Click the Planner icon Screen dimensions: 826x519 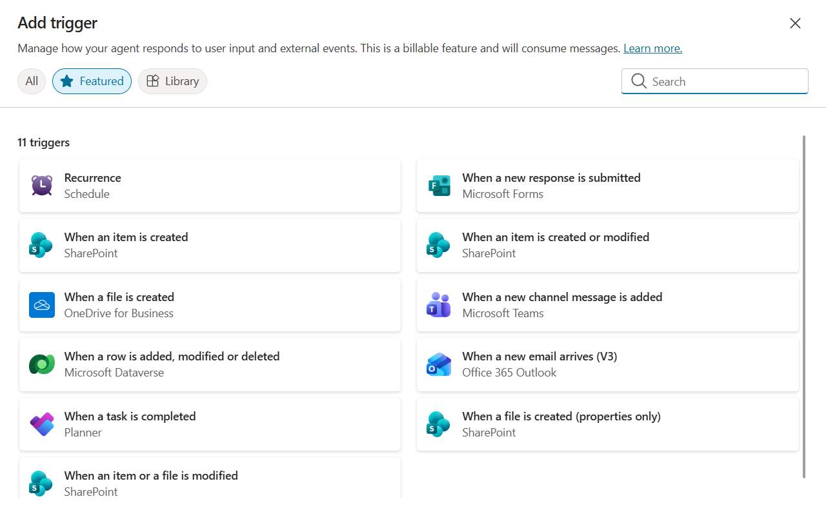point(42,424)
